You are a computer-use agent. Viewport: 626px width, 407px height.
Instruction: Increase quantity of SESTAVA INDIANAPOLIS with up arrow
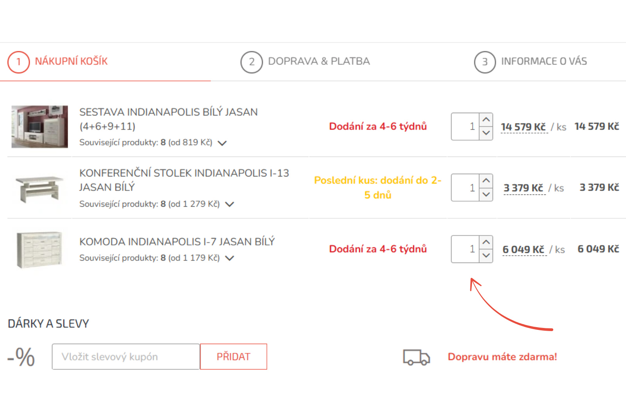point(486,119)
